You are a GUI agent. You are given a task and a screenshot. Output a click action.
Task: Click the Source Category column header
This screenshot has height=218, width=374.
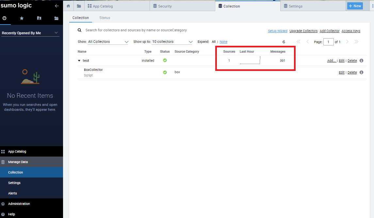pos(187,51)
